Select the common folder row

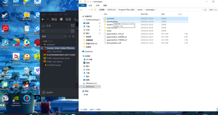pos(146,18)
